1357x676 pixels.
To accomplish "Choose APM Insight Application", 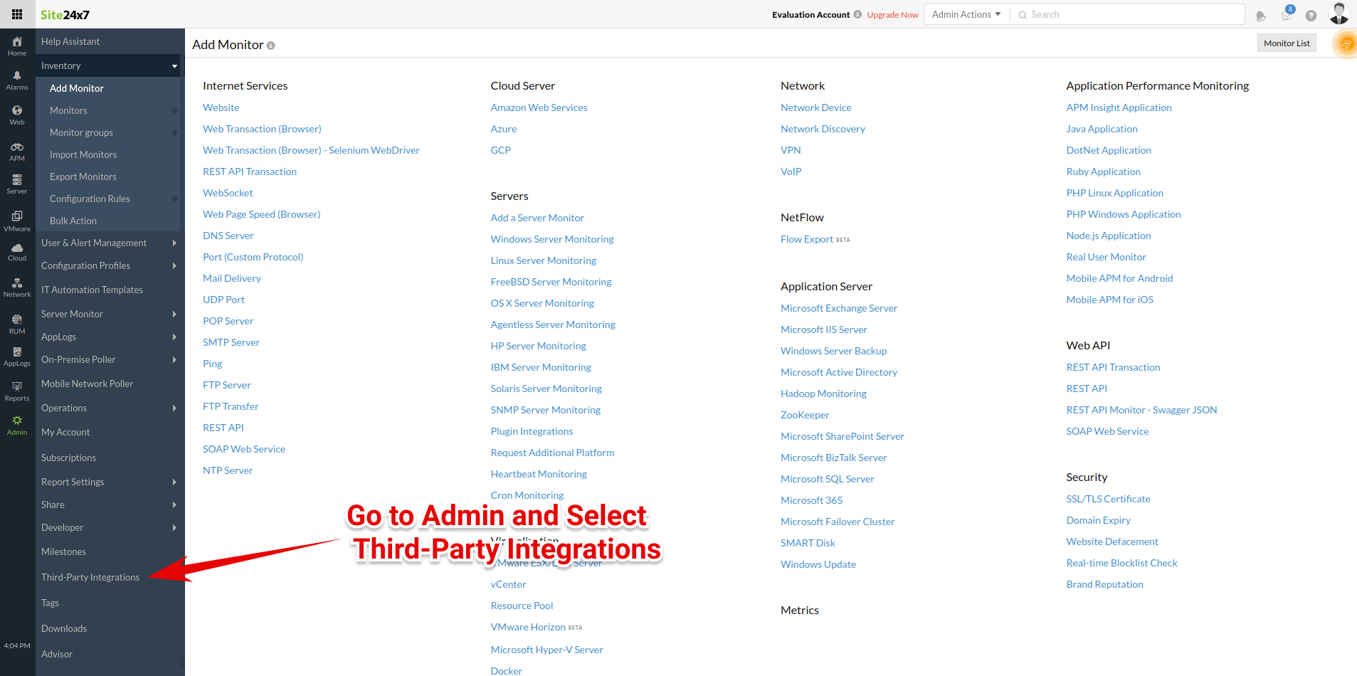I will pyautogui.click(x=1119, y=107).
